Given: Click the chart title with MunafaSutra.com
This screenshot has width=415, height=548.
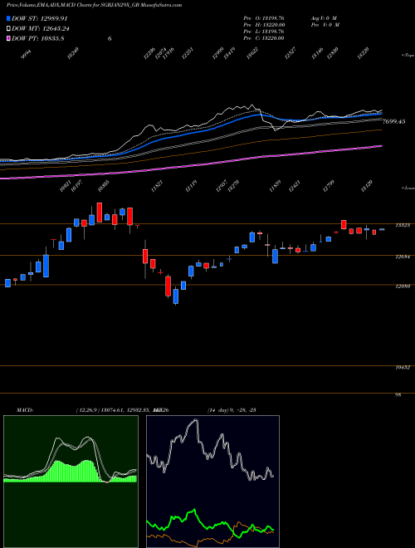Looking at the screenshot, I should point(95,5).
